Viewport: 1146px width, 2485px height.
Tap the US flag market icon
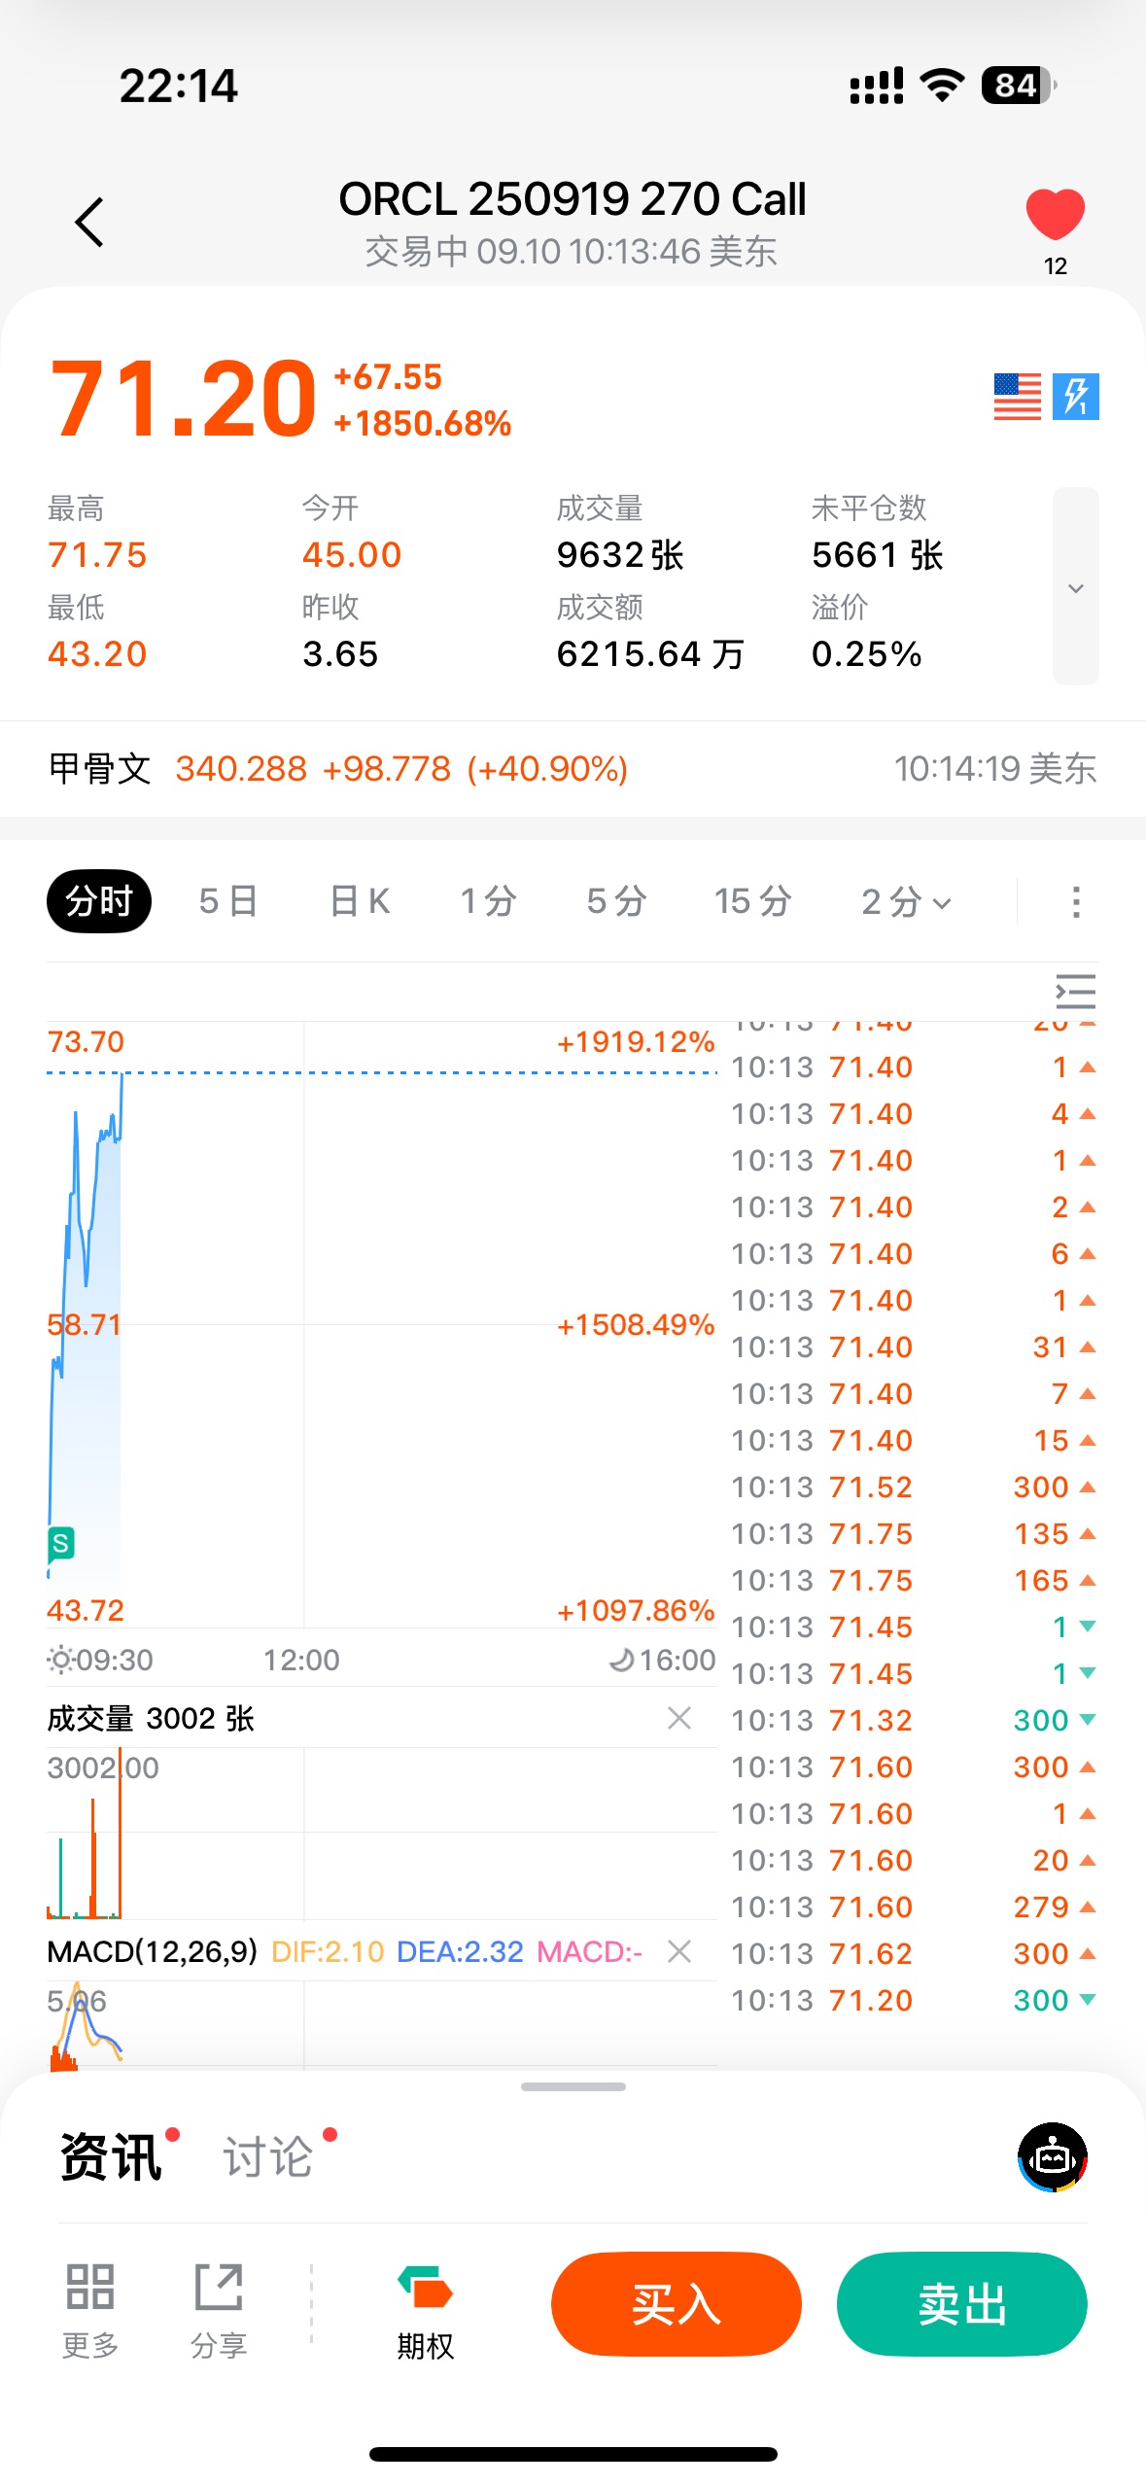coord(1017,397)
